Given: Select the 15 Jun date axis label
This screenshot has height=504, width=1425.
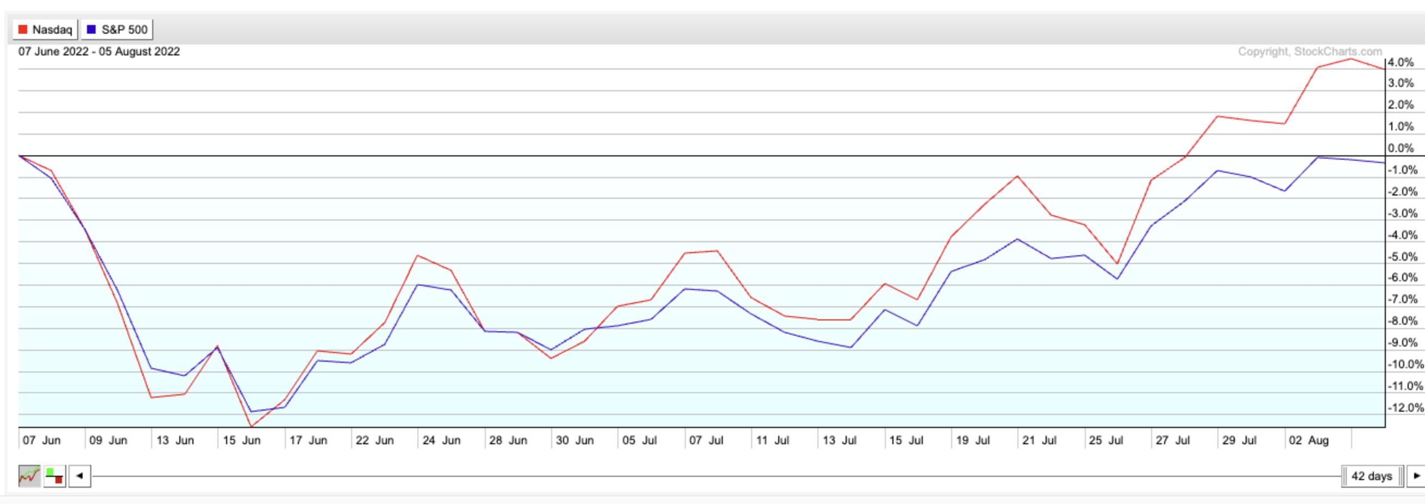Looking at the screenshot, I should coord(241,440).
